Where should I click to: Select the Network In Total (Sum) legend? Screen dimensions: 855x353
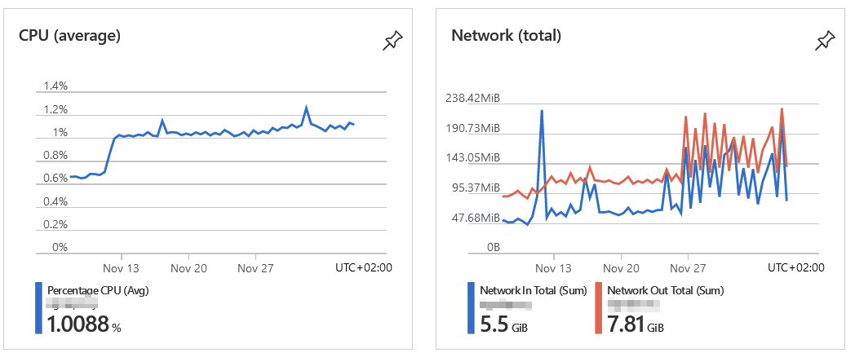pos(534,290)
